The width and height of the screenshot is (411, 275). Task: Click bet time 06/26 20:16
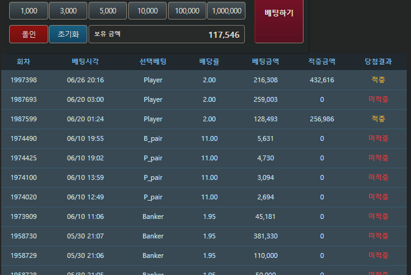tap(85, 80)
